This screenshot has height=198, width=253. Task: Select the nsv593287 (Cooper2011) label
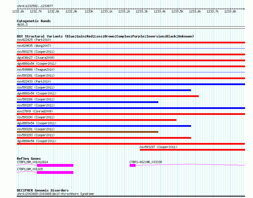36,105
